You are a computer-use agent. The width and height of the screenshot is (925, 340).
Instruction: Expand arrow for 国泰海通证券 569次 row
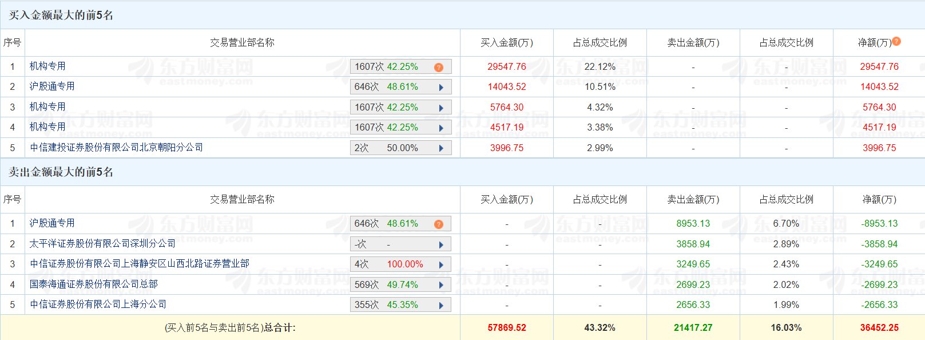tap(441, 285)
